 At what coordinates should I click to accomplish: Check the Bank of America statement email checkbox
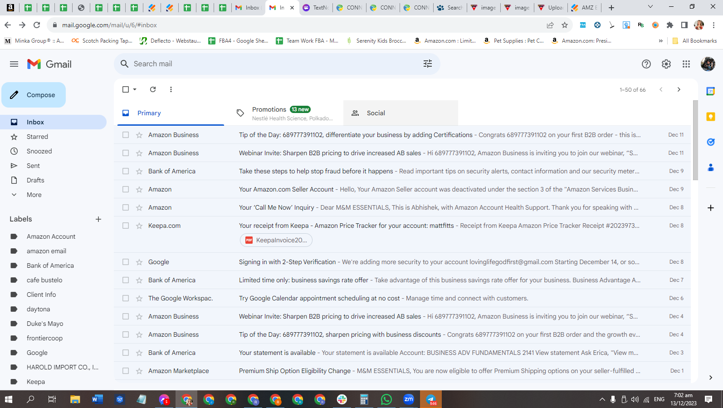[x=126, y=353]
